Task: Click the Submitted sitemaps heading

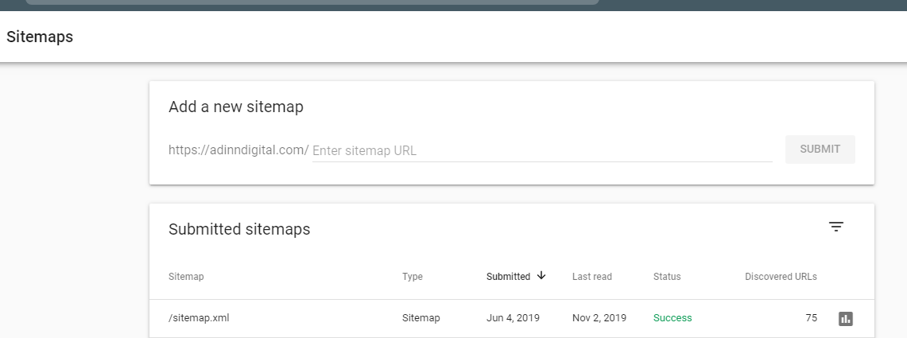Action: point(239,229)
